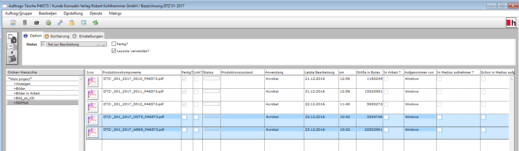The image size is (519, 151).
Task: Open the Status dropdown 'frei zur Bearbeitung'
Action: click(76, 45)
